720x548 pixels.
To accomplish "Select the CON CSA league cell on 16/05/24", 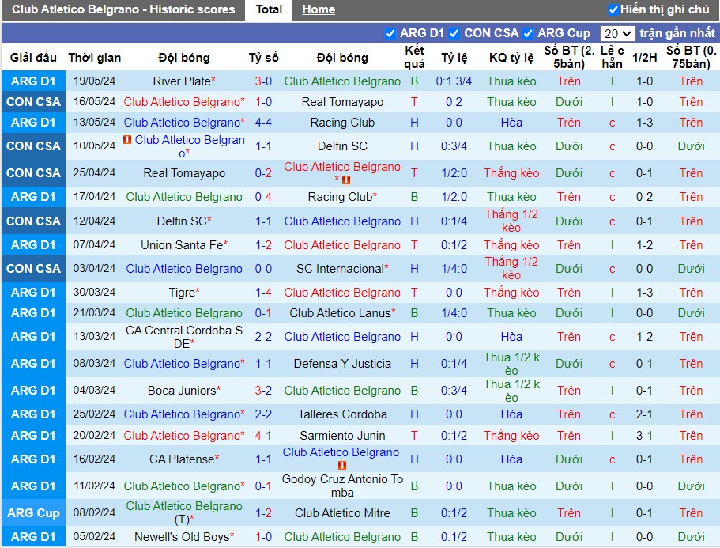I will [33, 102].
